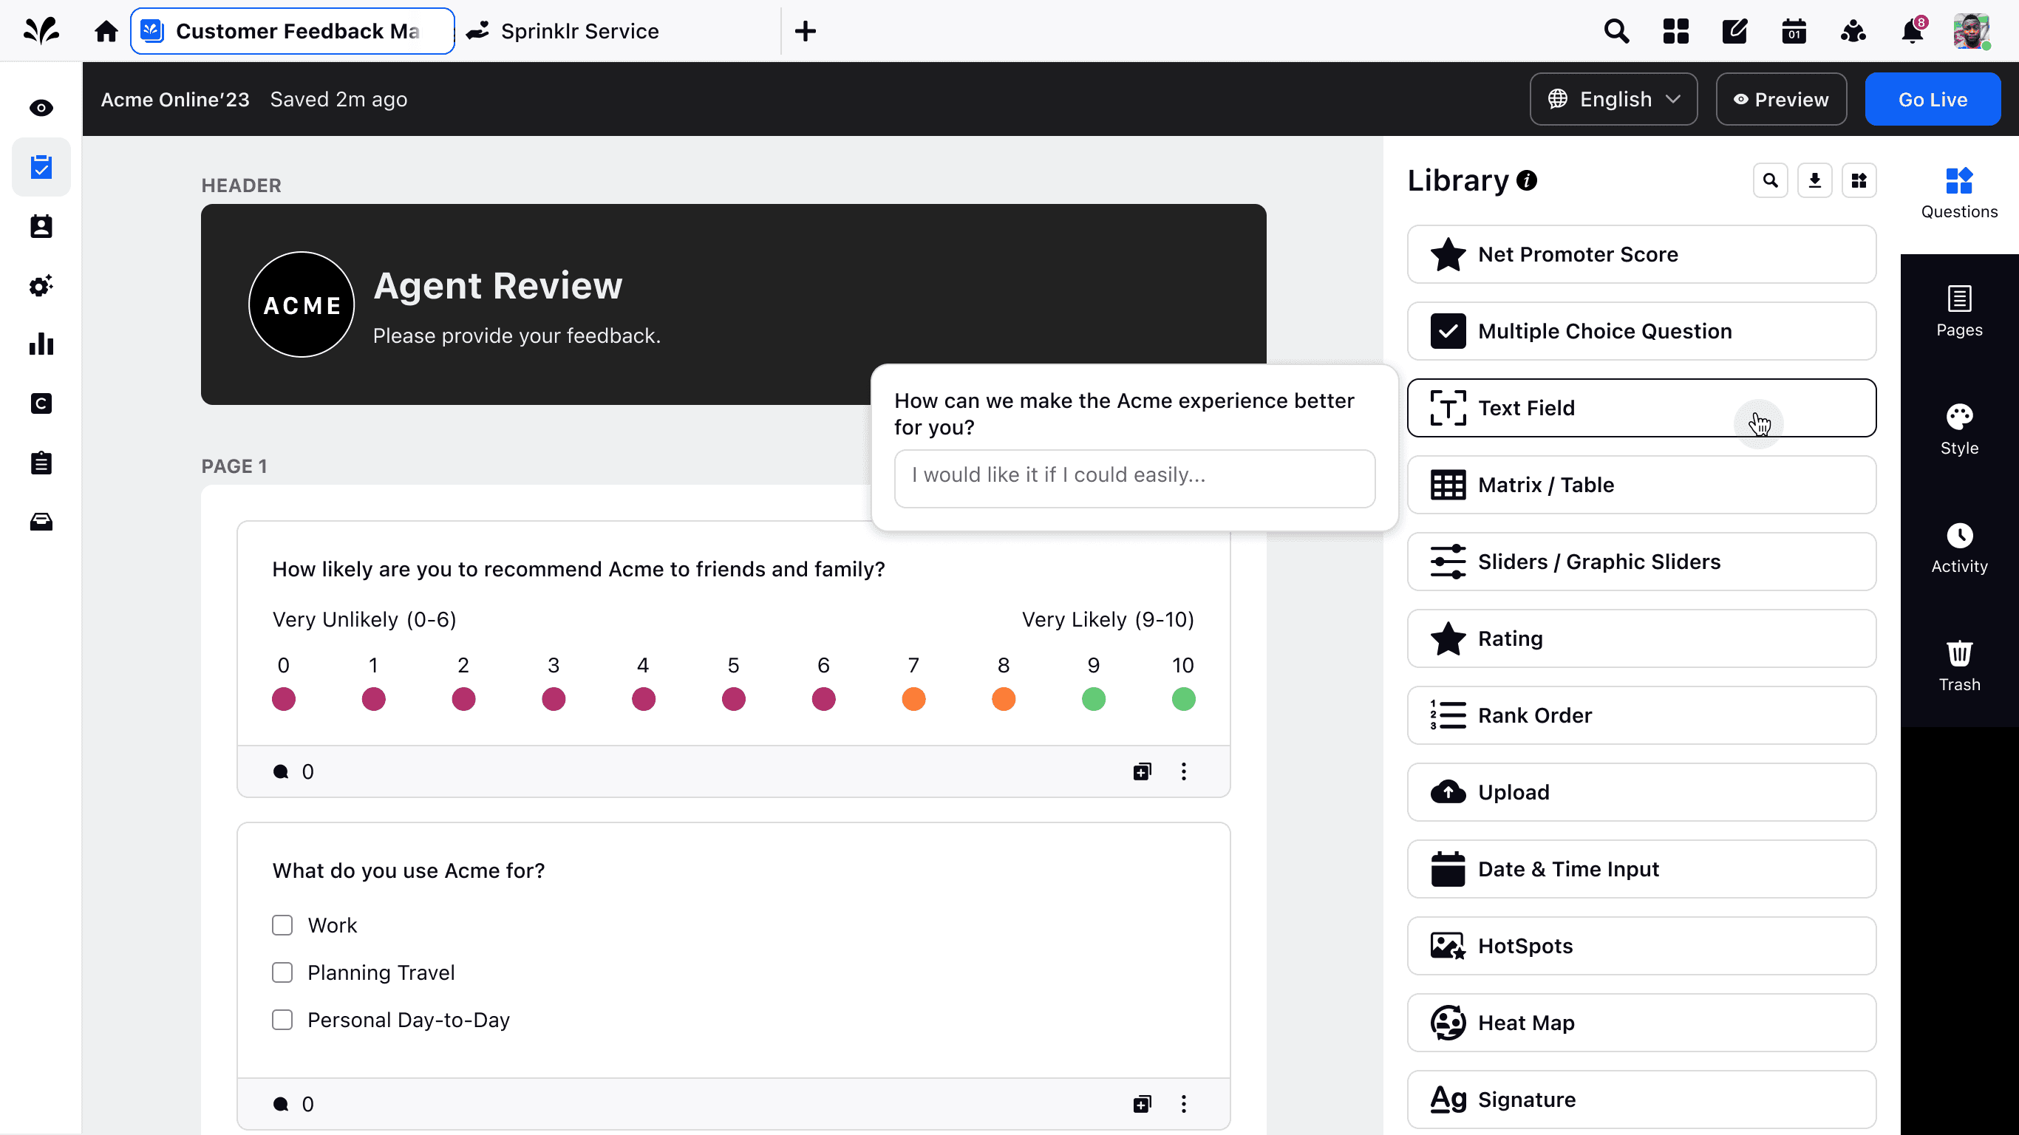Go to the Home icon
The image size is (2019, 1135).
coord(106,31)
